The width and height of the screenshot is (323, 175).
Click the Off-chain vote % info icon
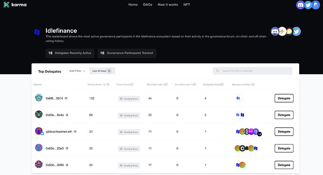[x=167, y=84]
